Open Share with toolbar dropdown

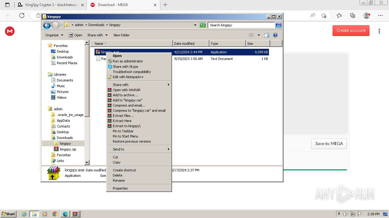(97, 35)
